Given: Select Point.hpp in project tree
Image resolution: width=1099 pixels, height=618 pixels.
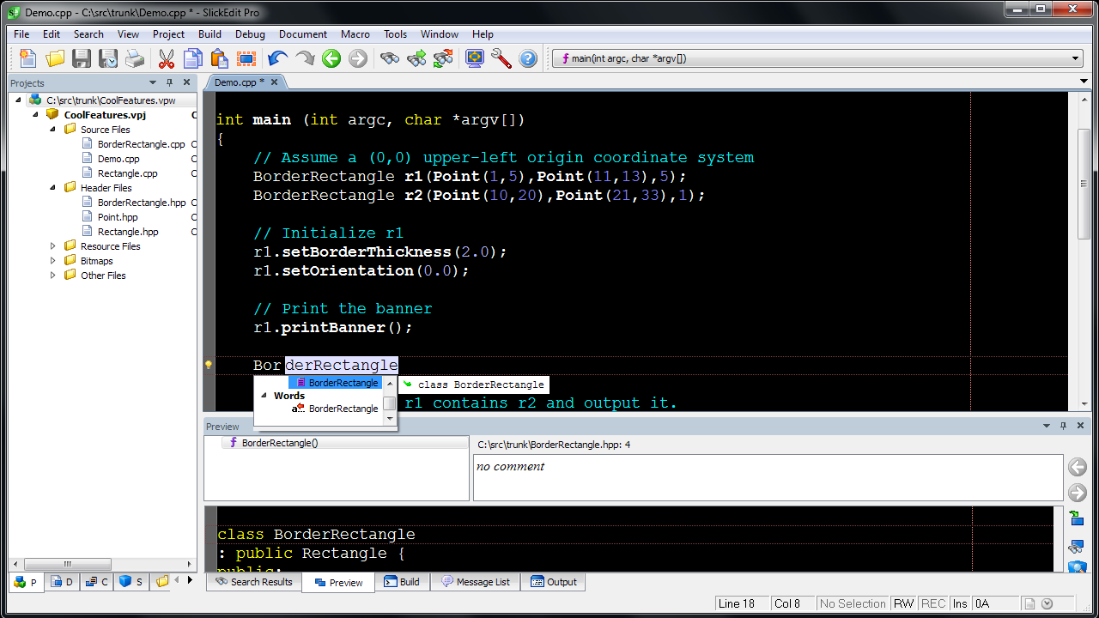Looking at the screenshot, I should tap(118, 217).
